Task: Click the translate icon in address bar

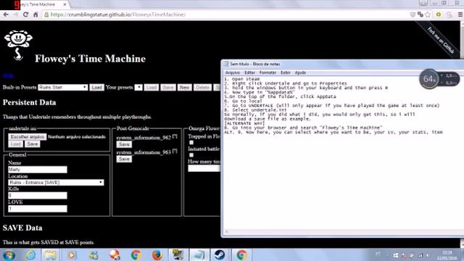Action: [x=420, y=14]
